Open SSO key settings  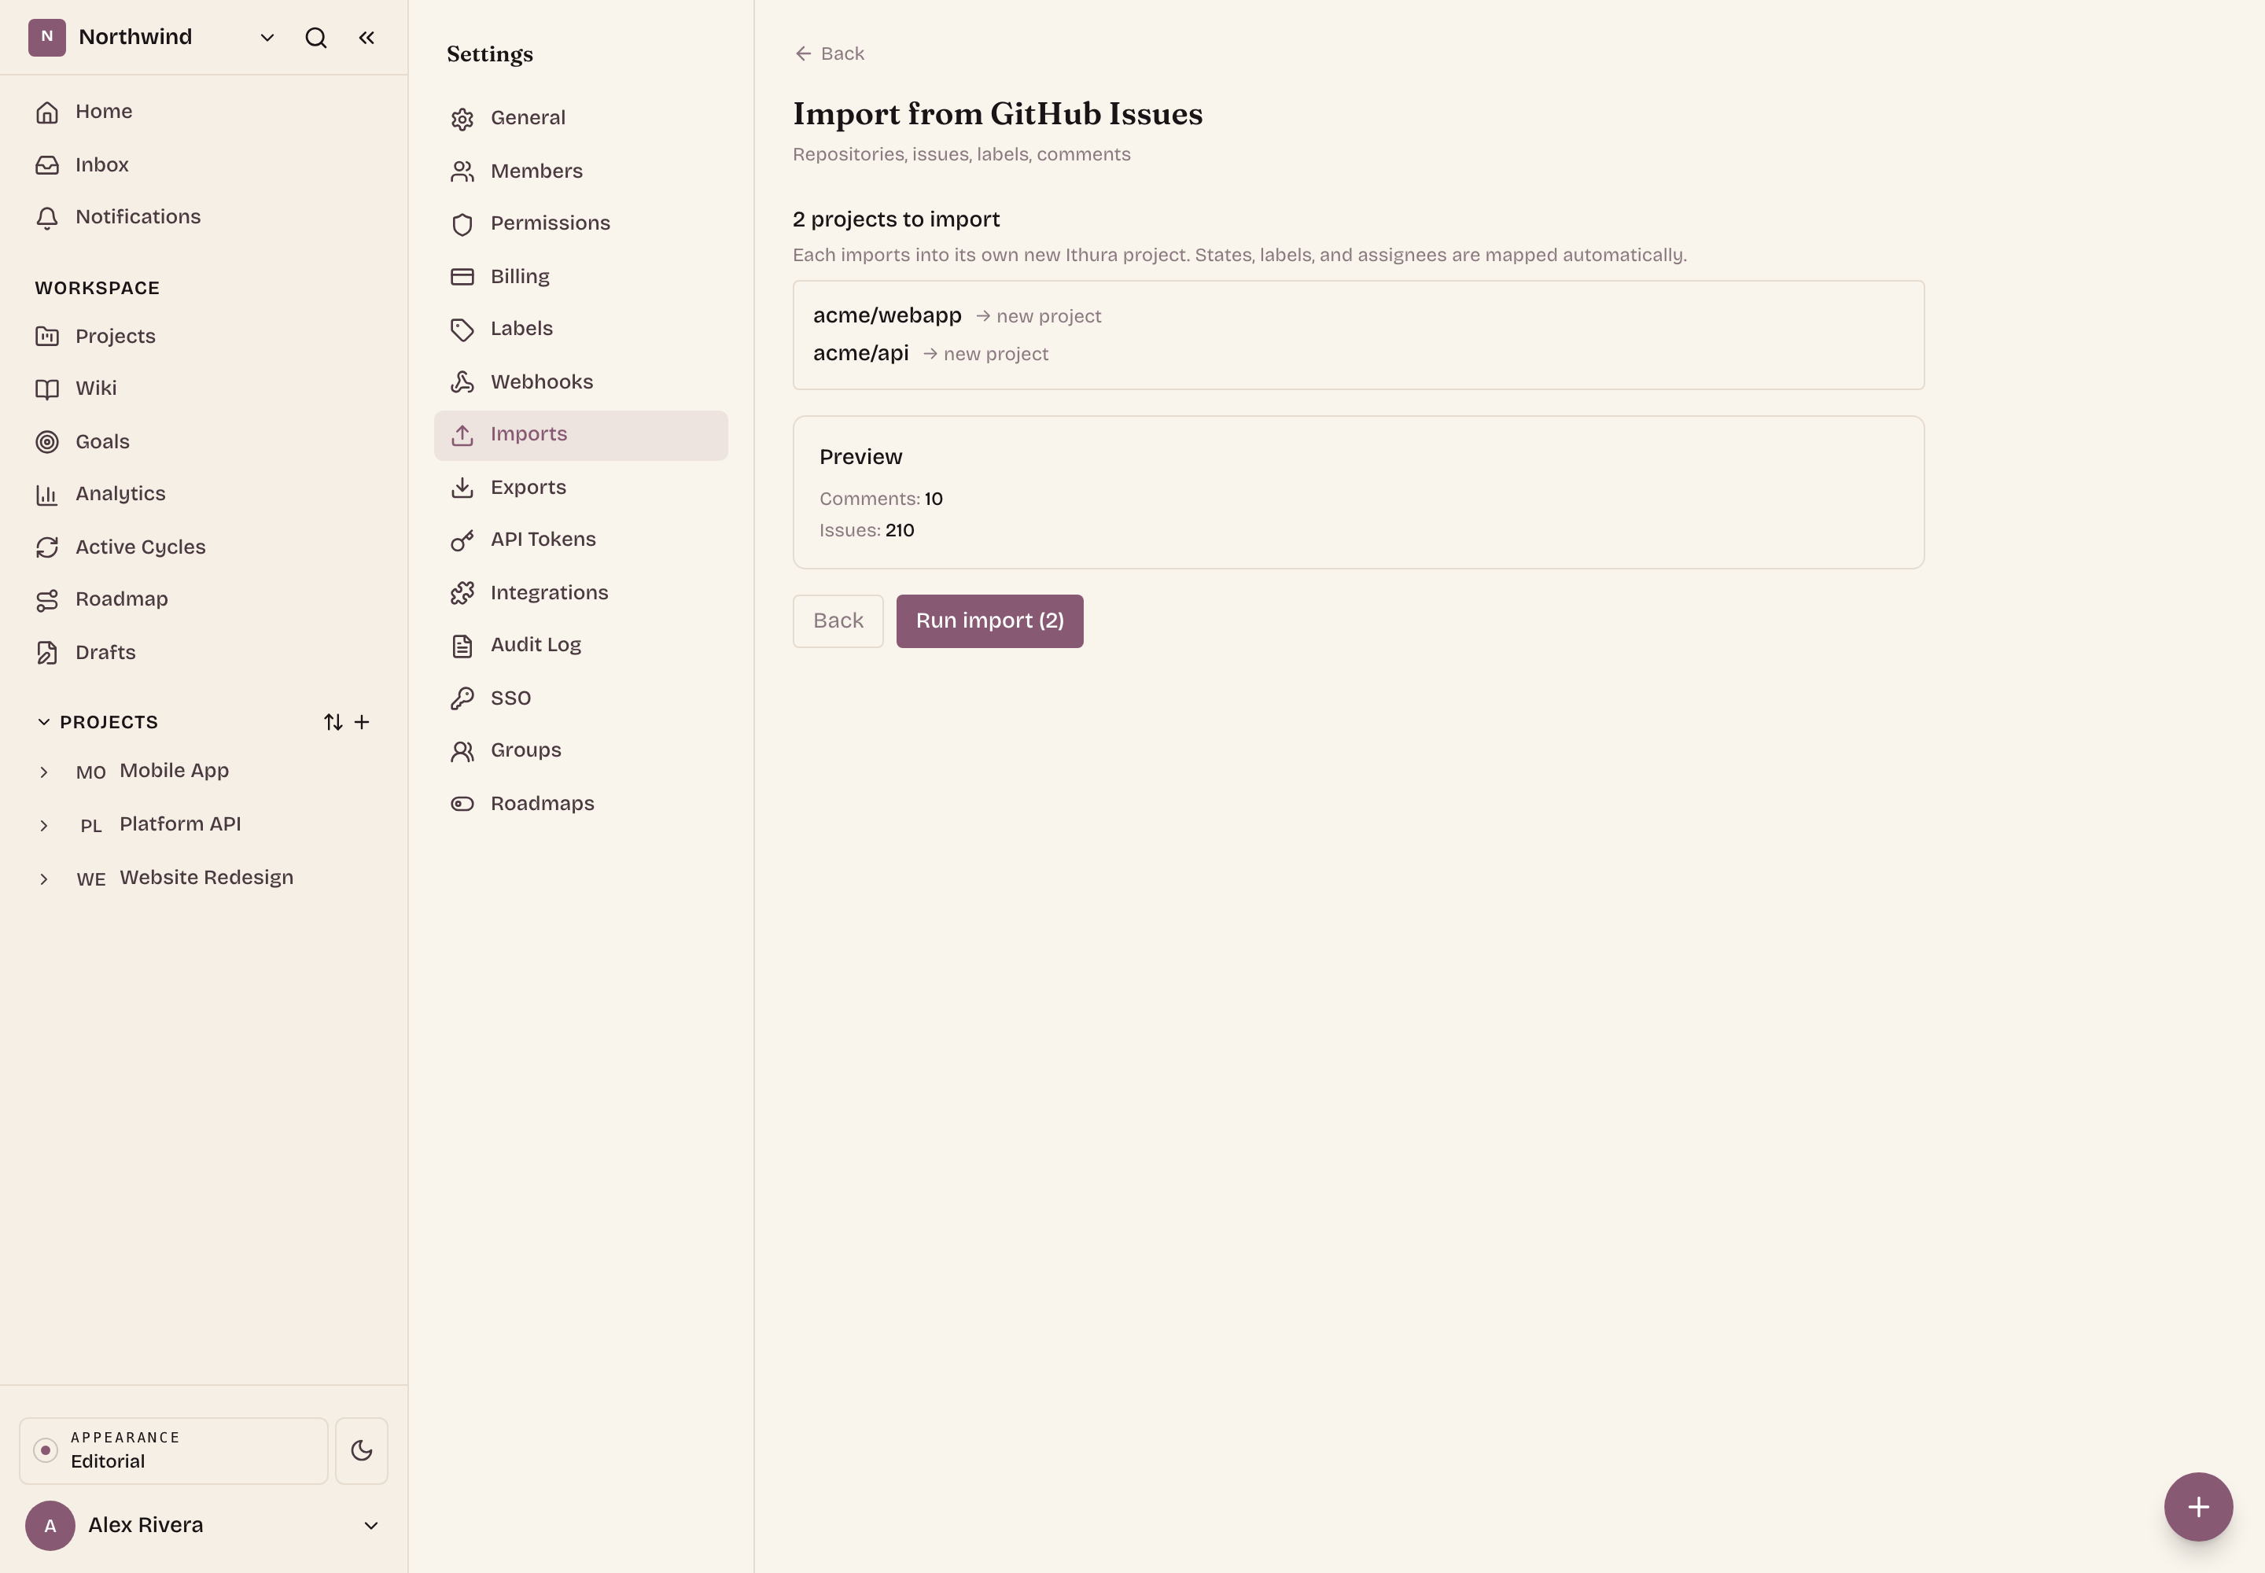(x=580, y=698)
